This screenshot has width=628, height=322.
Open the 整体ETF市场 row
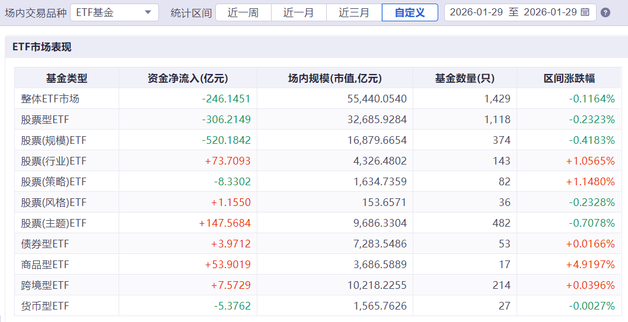point(318,99)
